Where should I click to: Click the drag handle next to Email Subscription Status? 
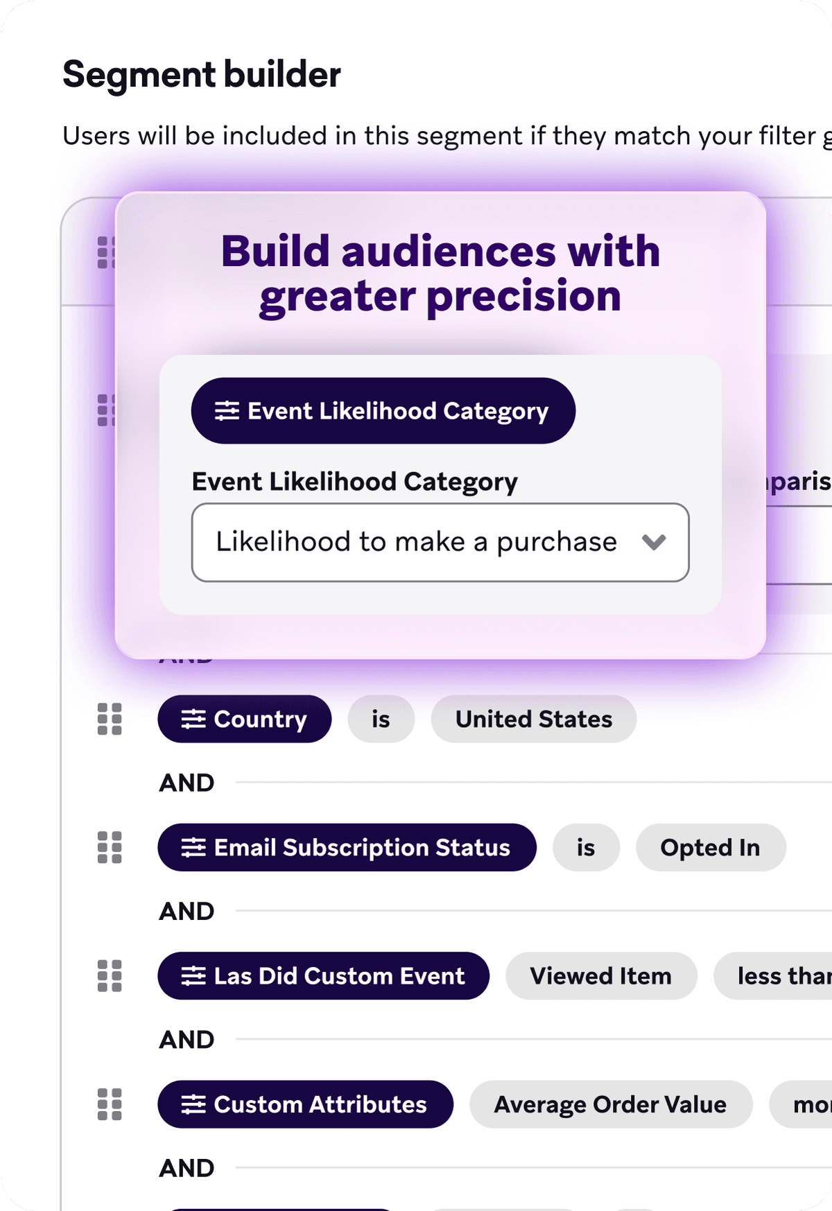click(x=110, y=847)
